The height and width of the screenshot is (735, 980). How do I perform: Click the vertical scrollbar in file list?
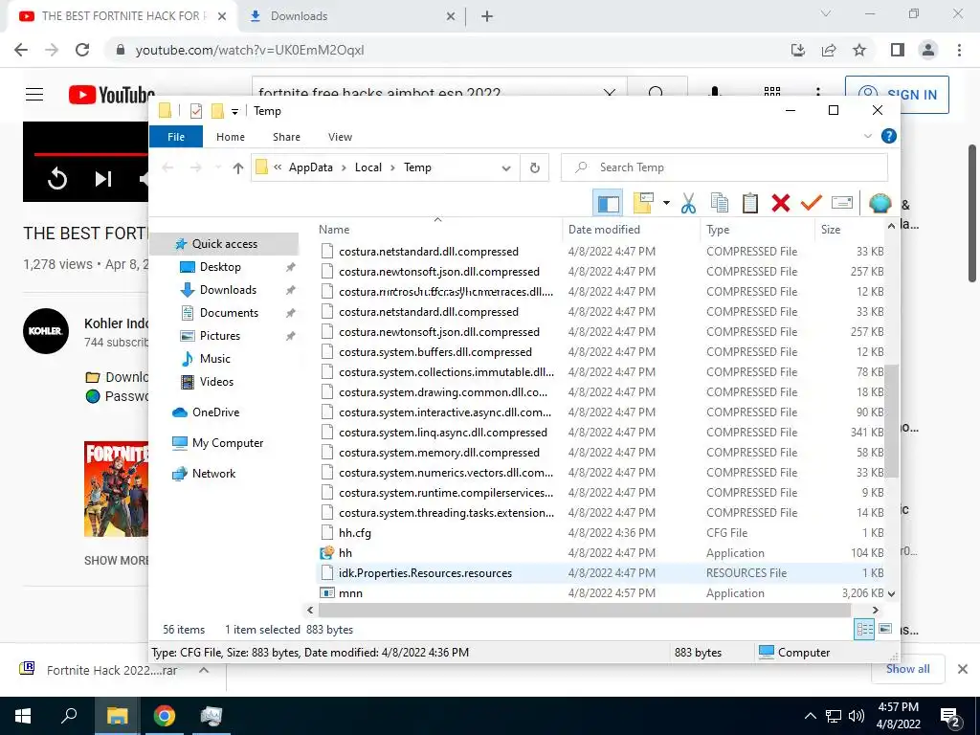coord(892,421)
